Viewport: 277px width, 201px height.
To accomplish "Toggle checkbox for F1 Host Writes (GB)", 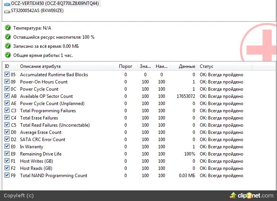I will click(7, 161).
